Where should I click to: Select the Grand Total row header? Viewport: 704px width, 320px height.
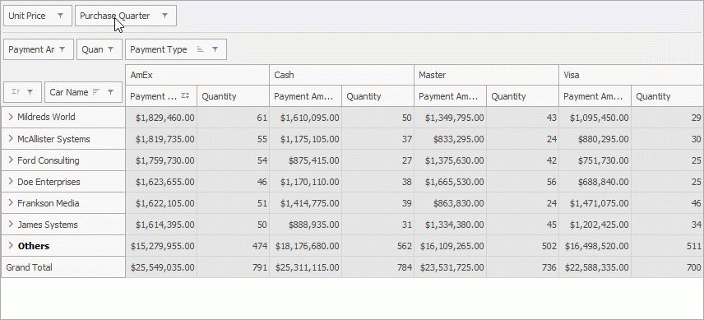coord(63,267)
